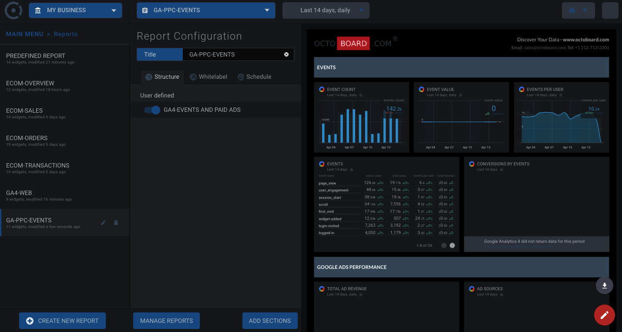Click the clipboard icon in report selector
The height and width of the screenshot is (332, 622).
click(x=145, y=10)
